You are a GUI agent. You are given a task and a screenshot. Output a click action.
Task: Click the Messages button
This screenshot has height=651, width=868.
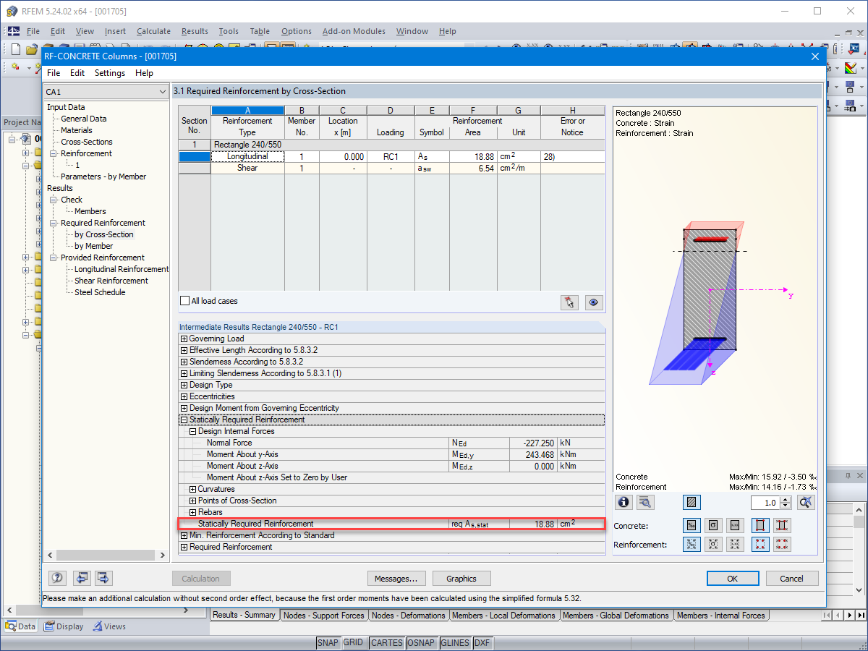coord(396,578)
